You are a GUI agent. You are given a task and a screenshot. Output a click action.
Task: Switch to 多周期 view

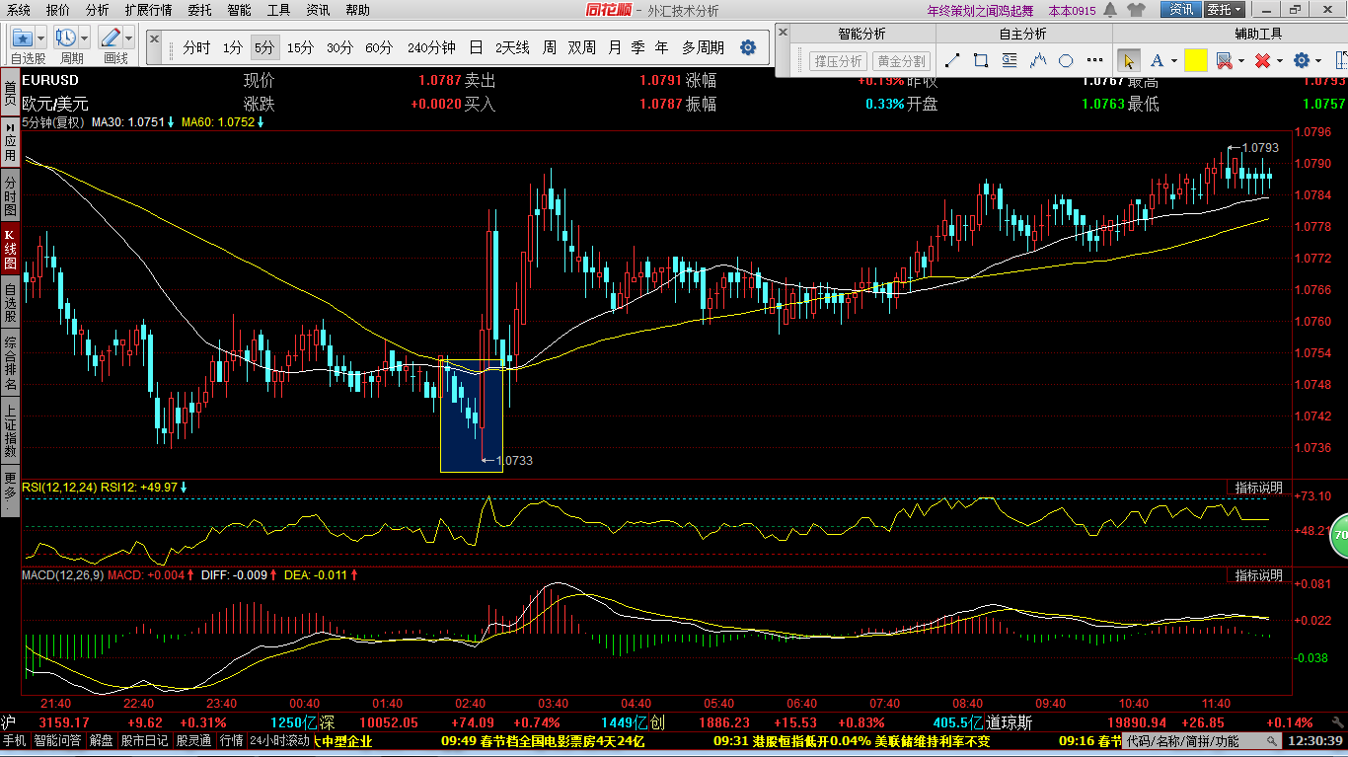pos(703,47)
